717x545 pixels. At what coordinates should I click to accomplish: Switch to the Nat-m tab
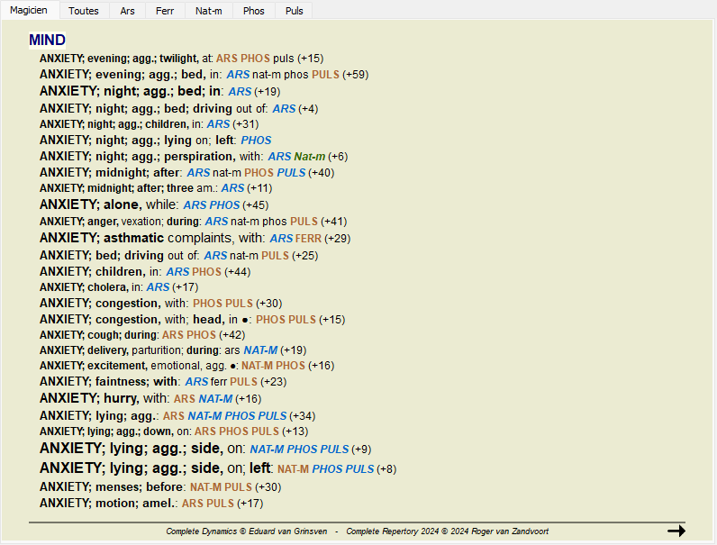point(209,11)
